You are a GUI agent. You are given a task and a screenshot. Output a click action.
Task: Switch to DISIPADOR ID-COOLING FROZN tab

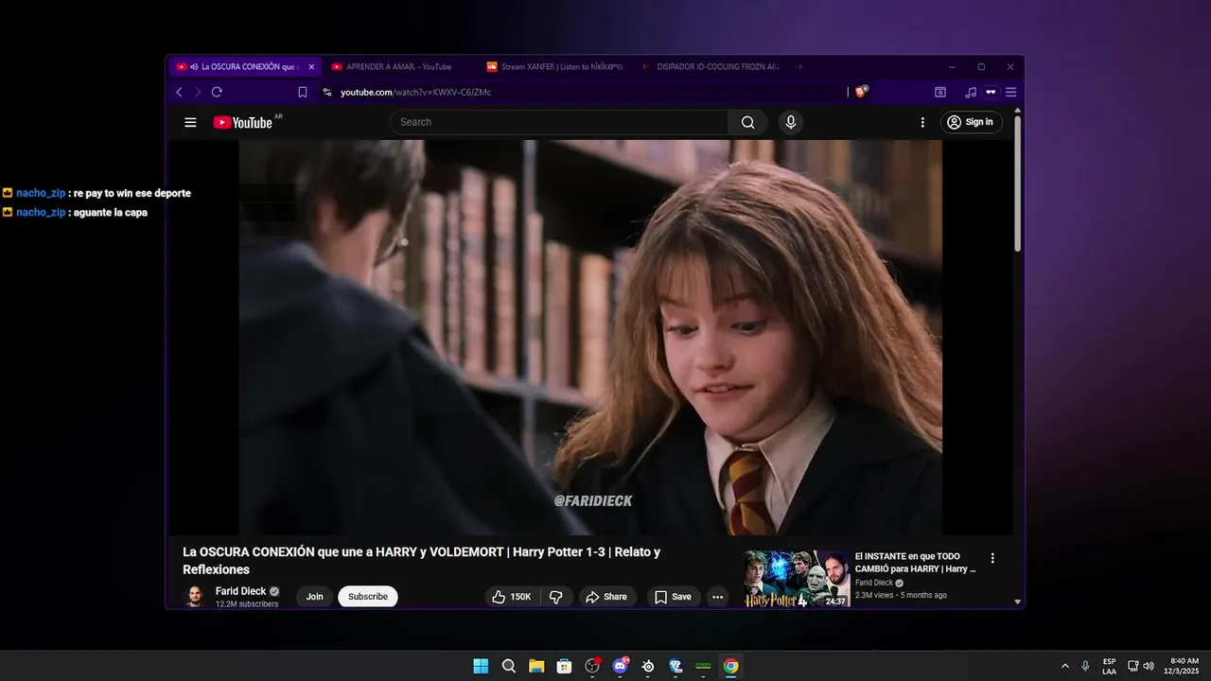click(710, 66)
